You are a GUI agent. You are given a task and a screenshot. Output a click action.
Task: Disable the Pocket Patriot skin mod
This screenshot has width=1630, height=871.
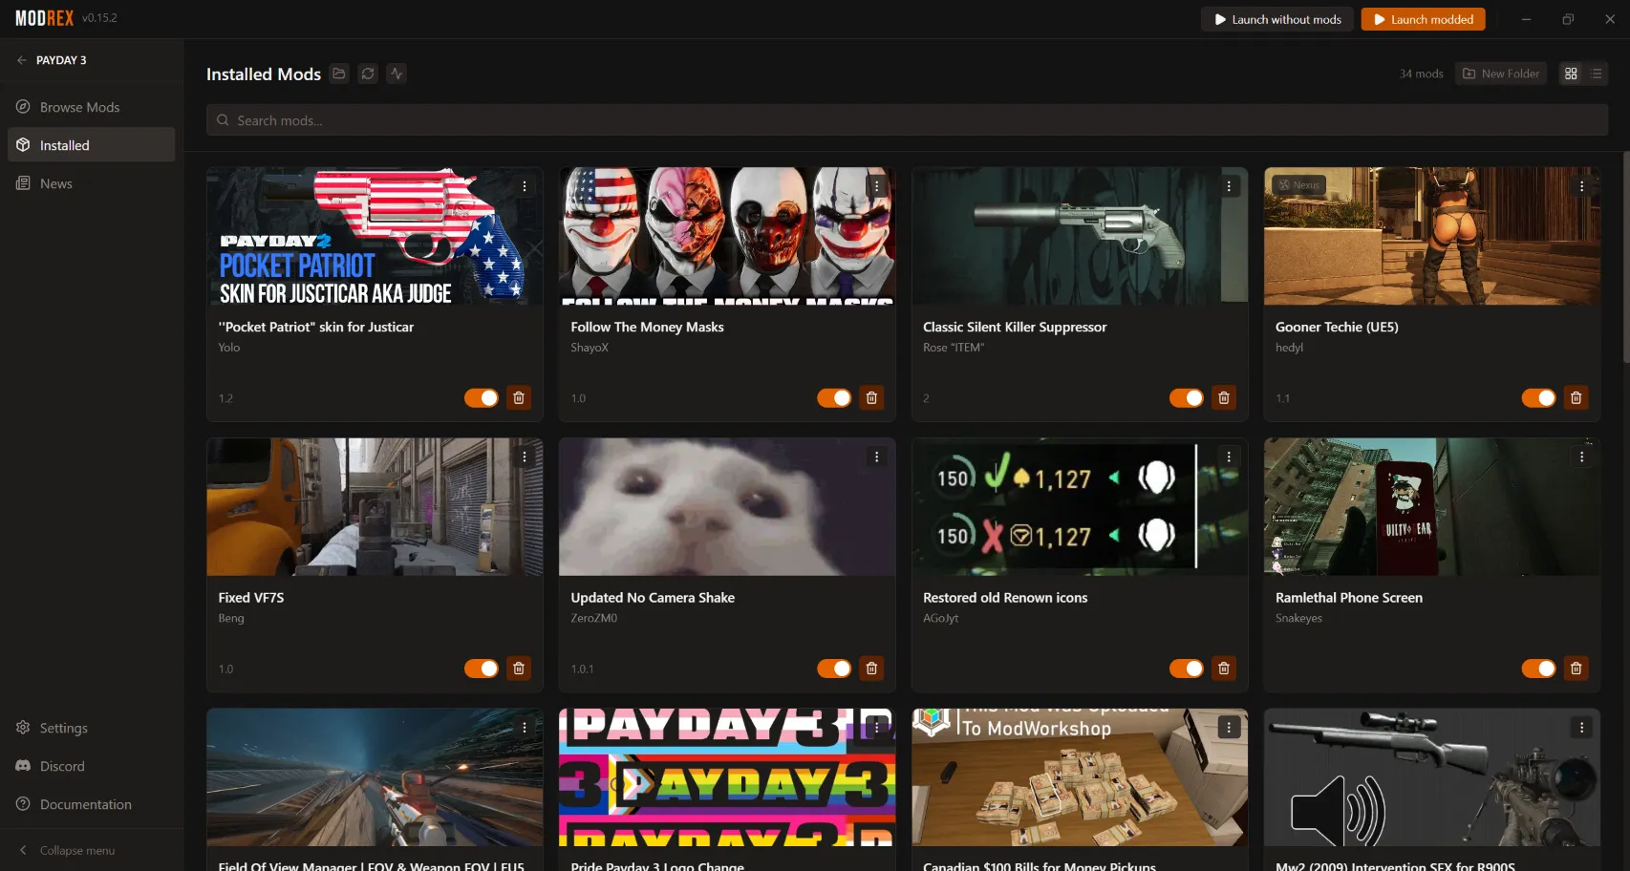[x=482, y=397]
